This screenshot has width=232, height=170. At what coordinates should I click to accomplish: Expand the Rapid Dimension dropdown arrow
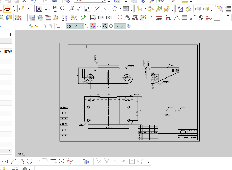(28, 9)
